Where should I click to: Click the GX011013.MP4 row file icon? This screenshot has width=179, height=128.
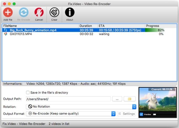(x=6, y=34)
